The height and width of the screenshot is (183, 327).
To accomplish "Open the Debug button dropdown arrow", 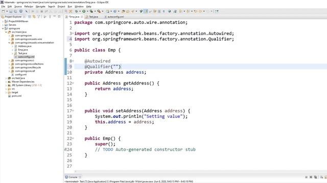I will point(80,11).
